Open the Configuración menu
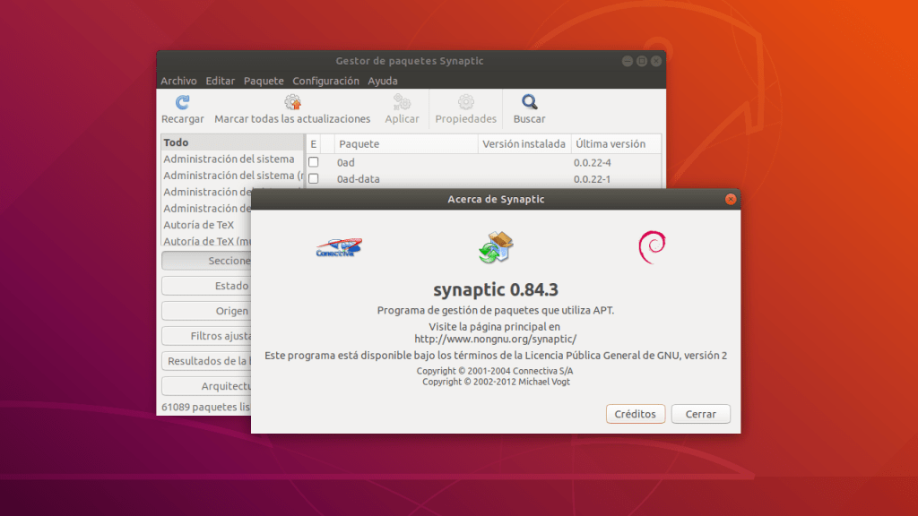The height and width of the screenshot is (516, 918). 325,81
